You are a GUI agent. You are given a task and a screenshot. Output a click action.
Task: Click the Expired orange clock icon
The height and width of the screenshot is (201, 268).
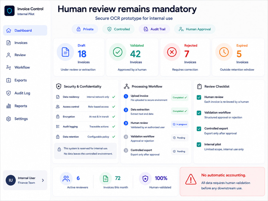coord(224,52)
